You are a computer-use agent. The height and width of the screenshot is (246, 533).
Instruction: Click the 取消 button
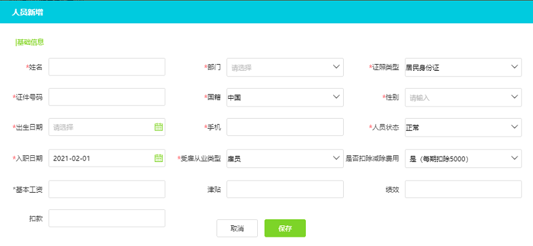(x=237, y=228)
